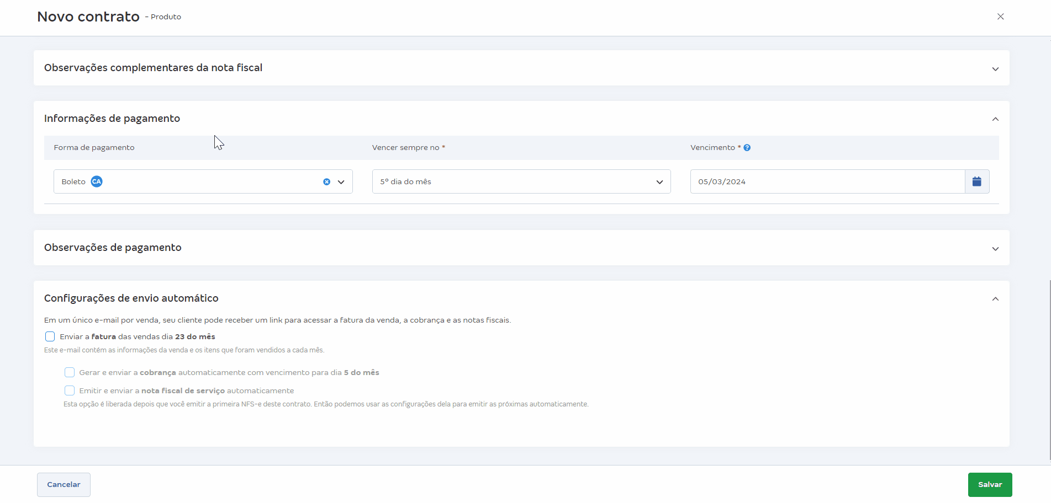Click the help icon beside Vencimento
Image resolution: width=1051 pixels, height=503 pixels.
[x=747, y=148]
